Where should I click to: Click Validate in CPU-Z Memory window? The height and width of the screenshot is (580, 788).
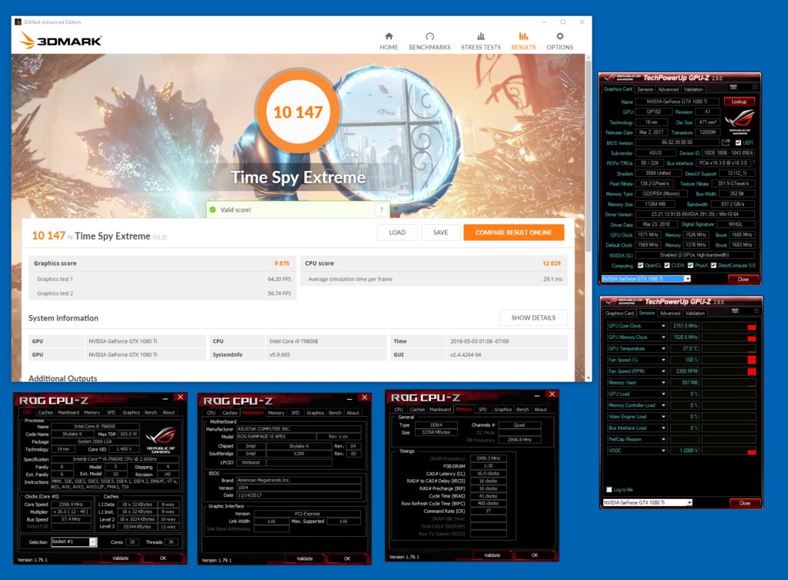(x=492, y=555)
